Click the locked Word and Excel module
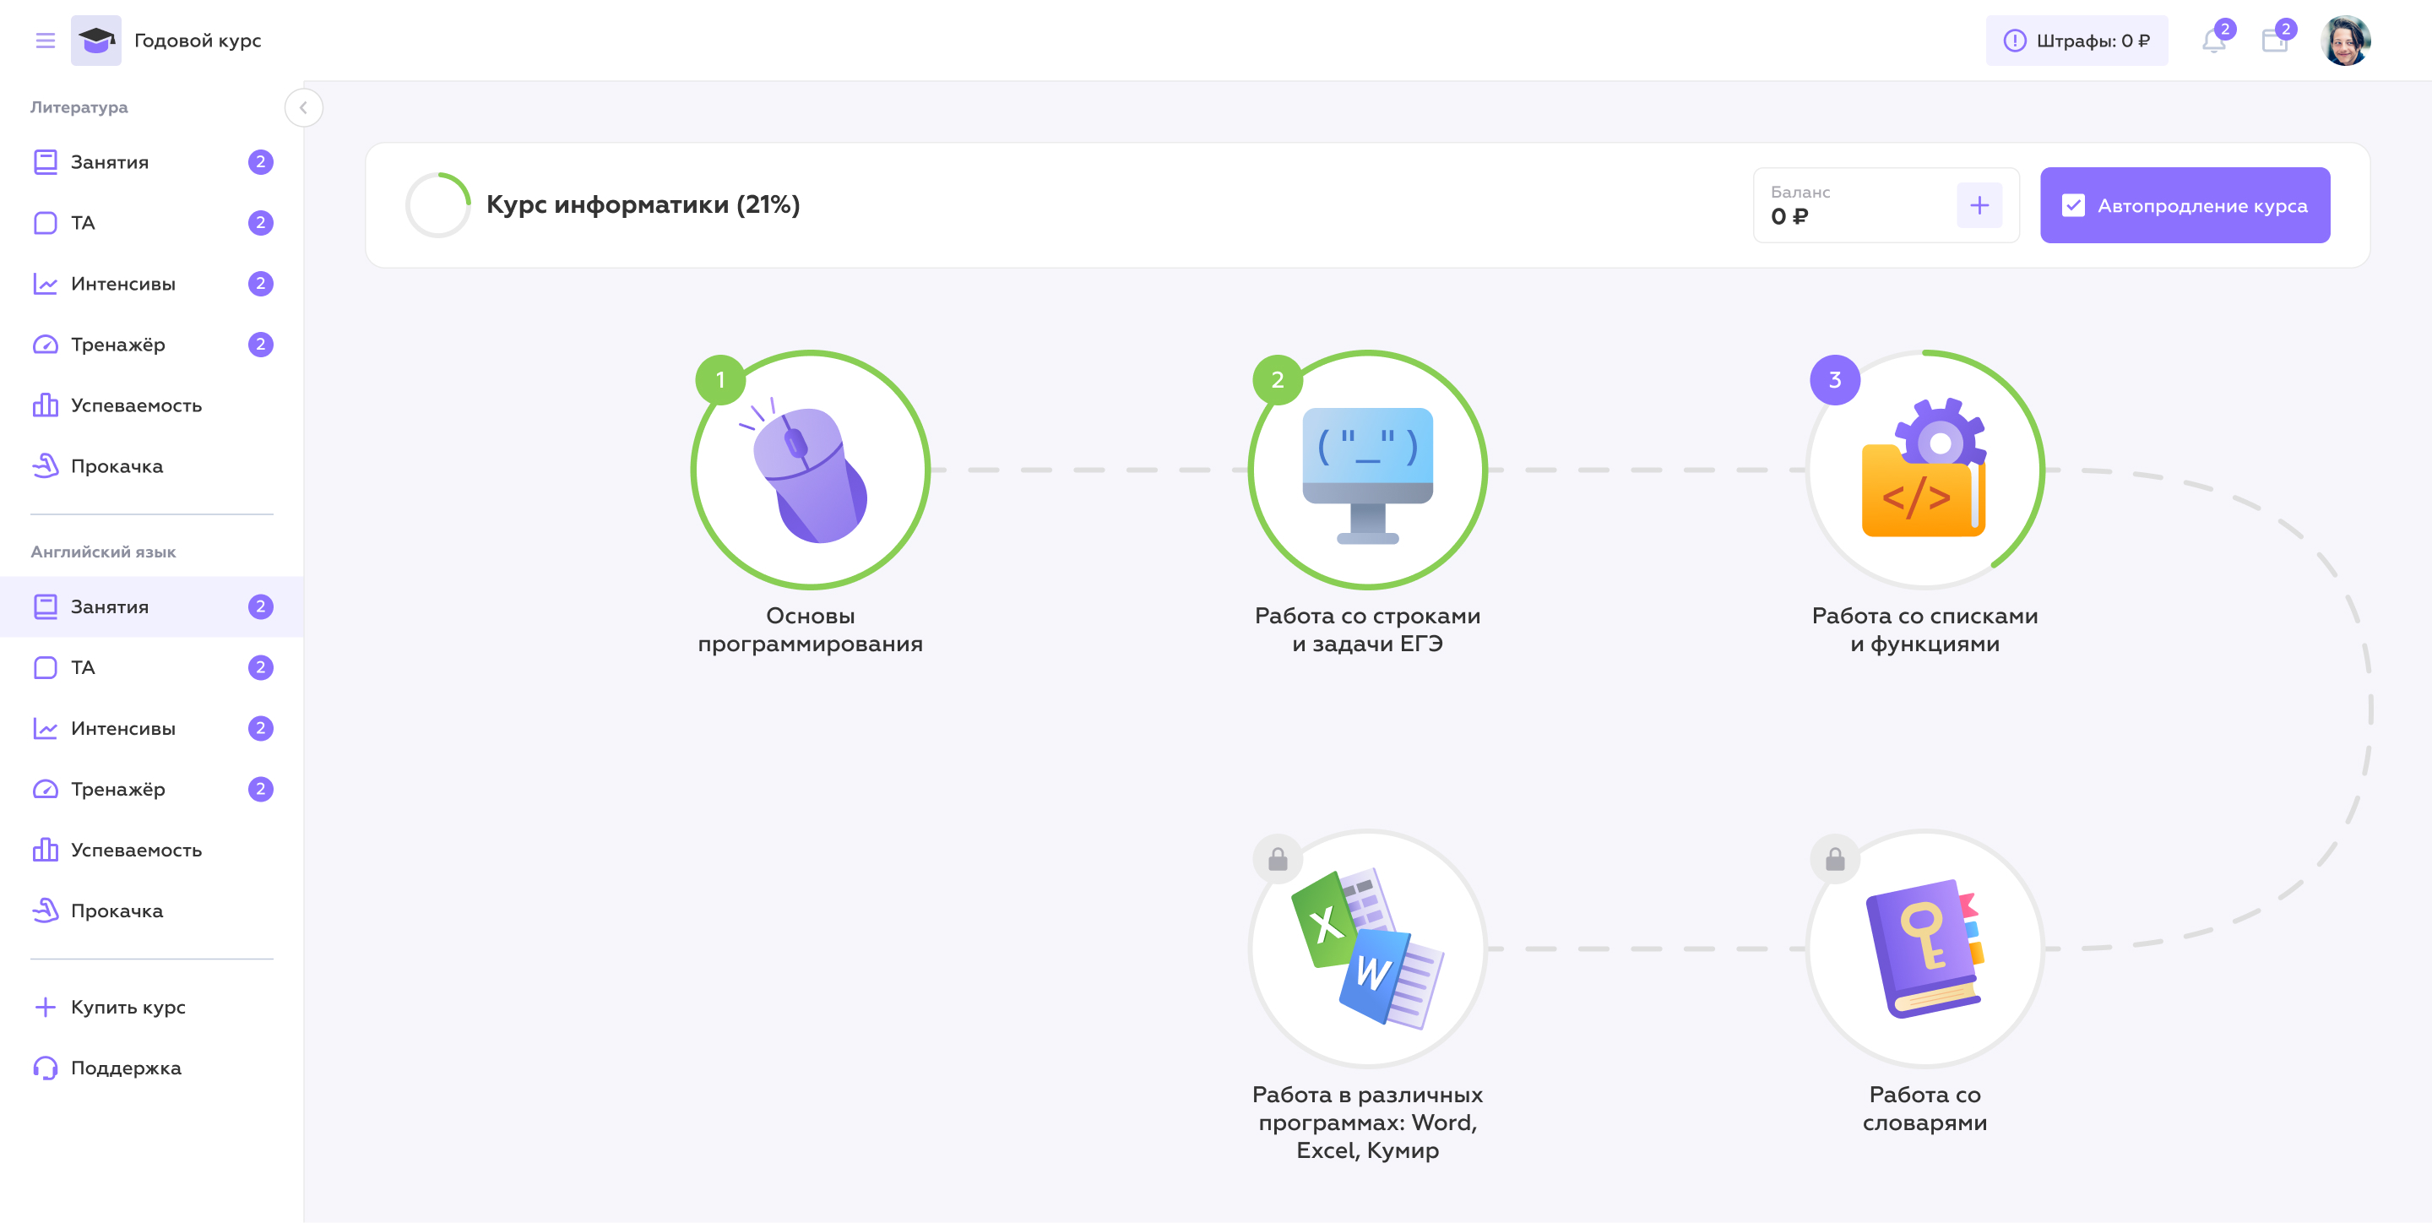This screenshot has height=1223, width=2432. point(1367,949)
